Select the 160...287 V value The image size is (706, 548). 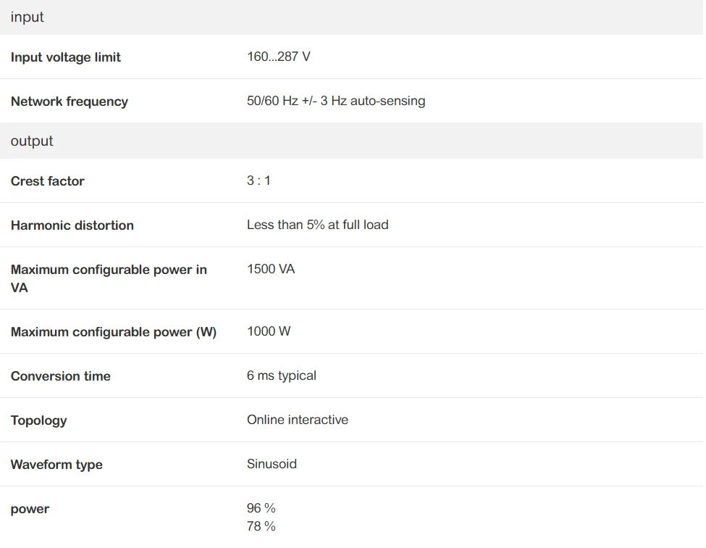(279, 57)
